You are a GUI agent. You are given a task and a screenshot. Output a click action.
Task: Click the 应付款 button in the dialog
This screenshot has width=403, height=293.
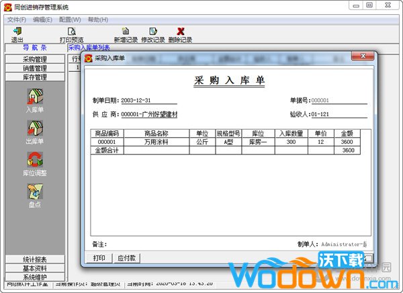click(127, 258)
